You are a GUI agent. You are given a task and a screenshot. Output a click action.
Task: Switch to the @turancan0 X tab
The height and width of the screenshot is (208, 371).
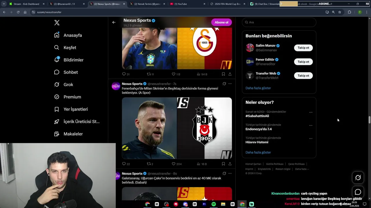coord(66,4)
